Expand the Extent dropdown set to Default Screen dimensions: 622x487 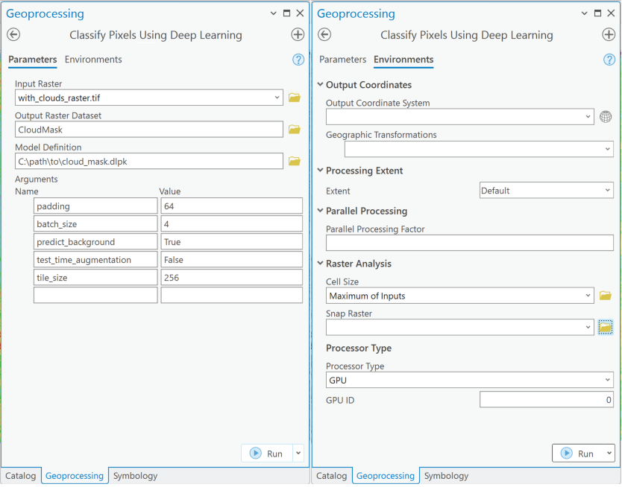(x=607, y=191)
